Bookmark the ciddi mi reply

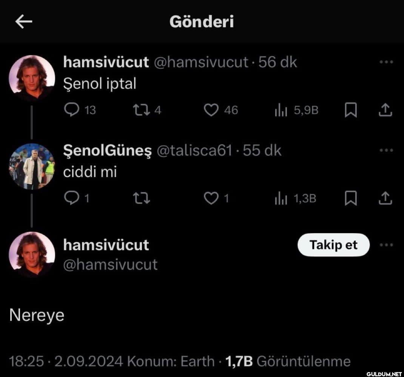(x=351, y=198)
